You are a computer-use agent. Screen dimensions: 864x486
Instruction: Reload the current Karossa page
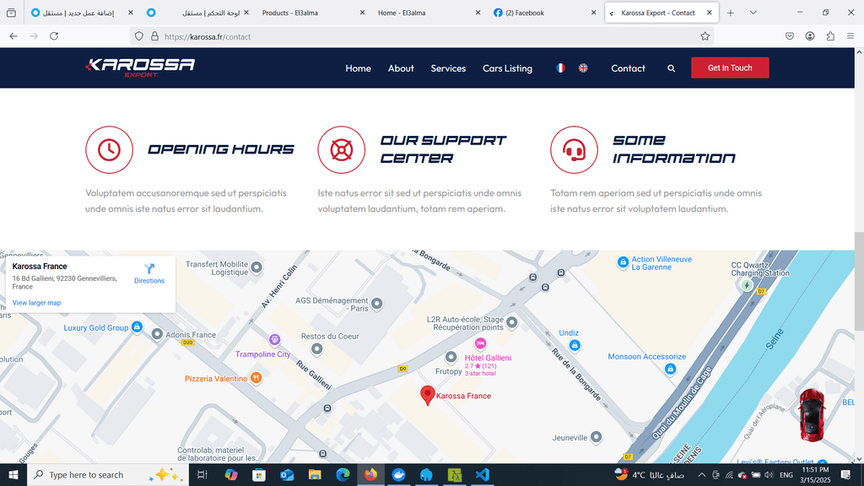coord(54,36)
